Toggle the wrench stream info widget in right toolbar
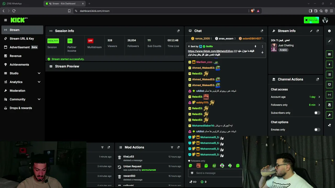The width and height of the screenshot is (335, 188). coord(329,115)
